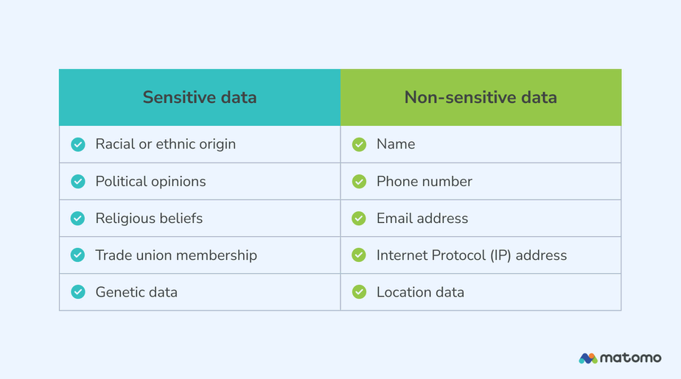This screenshot has width=681, height=379.
Task: Click the matomo brand name text
Action: 630,358
